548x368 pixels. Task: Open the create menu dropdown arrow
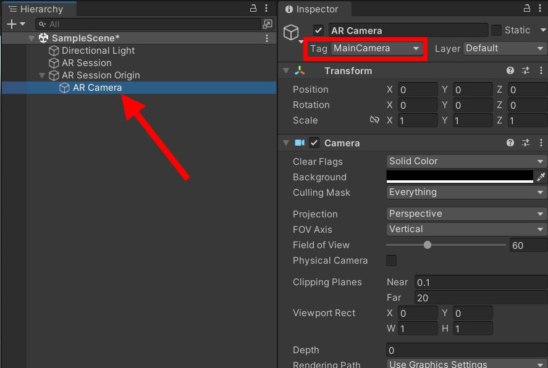[x=23, y=24]
